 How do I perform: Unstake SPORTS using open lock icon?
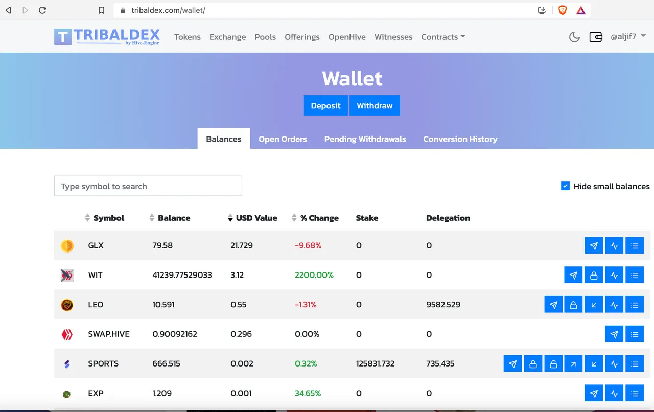point(553,364)
